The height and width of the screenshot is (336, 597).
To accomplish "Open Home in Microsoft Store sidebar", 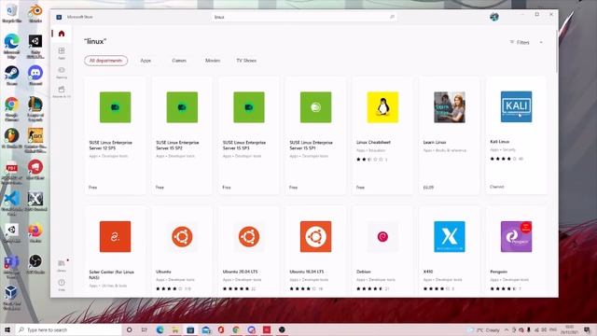I will pos(62,34).
